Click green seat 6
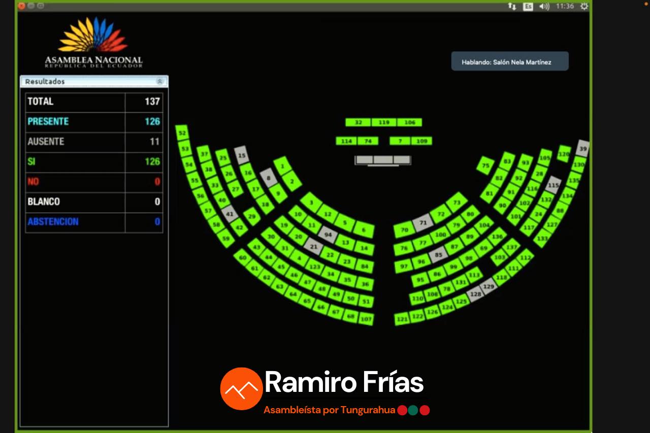The image size is (650, 433). tap(364, 230)
